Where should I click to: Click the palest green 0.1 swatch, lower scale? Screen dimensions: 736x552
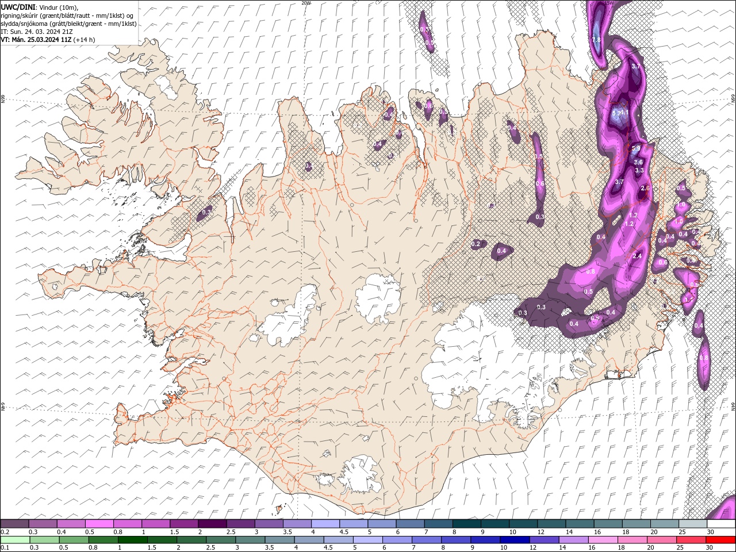point(15,540)
